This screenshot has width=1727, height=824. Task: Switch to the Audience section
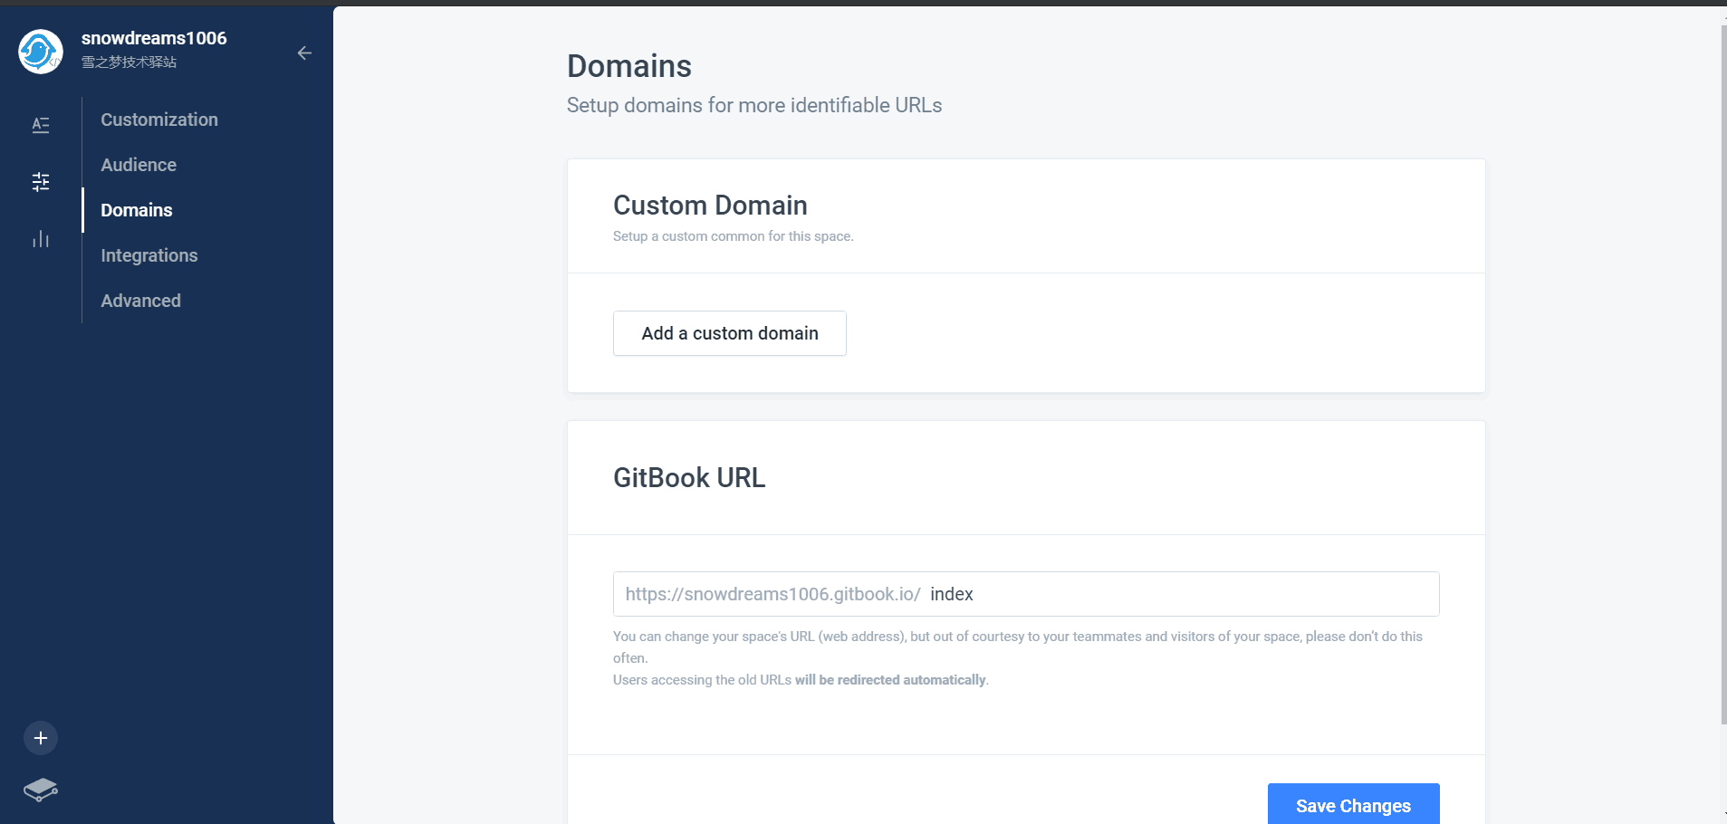pos(138,164)
